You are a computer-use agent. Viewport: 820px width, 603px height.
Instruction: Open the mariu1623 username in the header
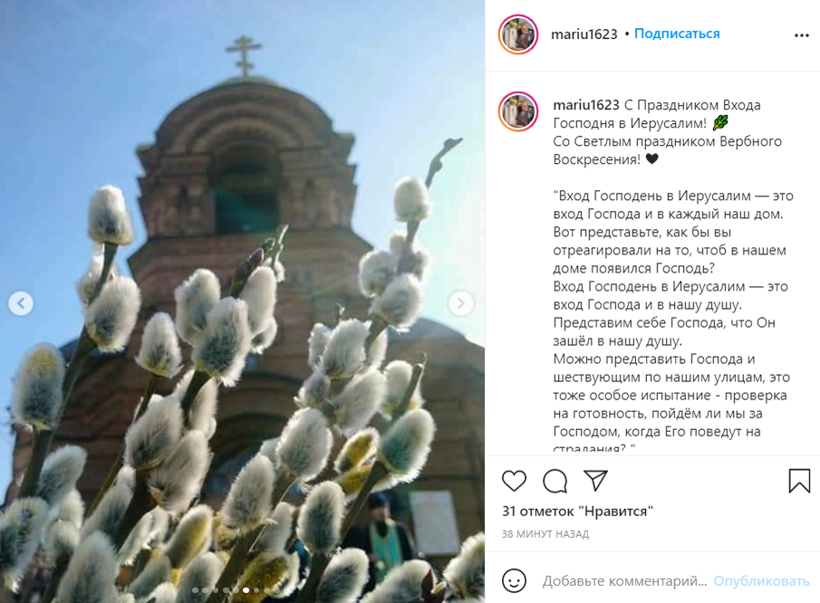pos(584,34)
